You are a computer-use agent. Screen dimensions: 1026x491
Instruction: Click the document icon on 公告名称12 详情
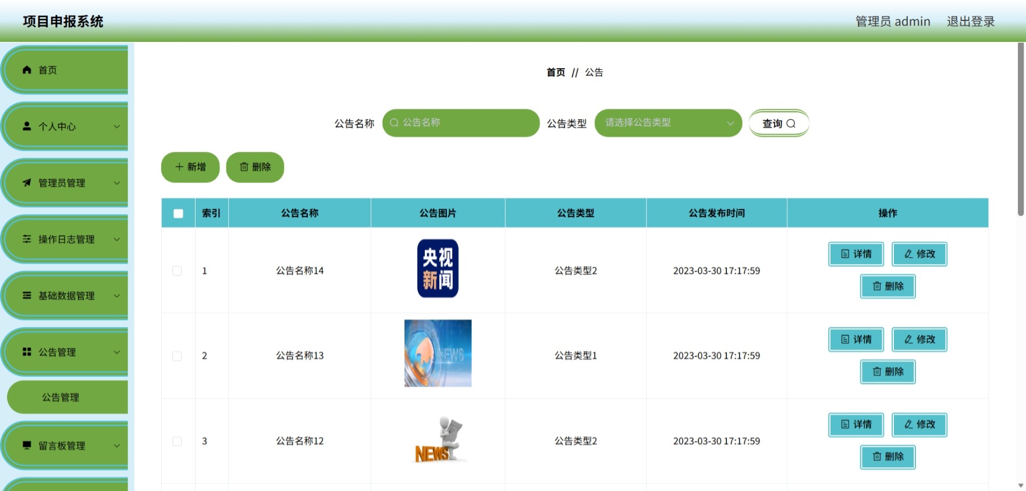[845, 425]
